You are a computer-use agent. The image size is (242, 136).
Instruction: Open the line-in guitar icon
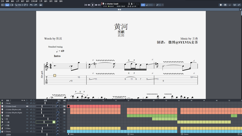(239, 5)
